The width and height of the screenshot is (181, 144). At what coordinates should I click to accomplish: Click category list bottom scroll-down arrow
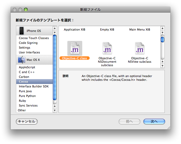click(x=55, y=111)
